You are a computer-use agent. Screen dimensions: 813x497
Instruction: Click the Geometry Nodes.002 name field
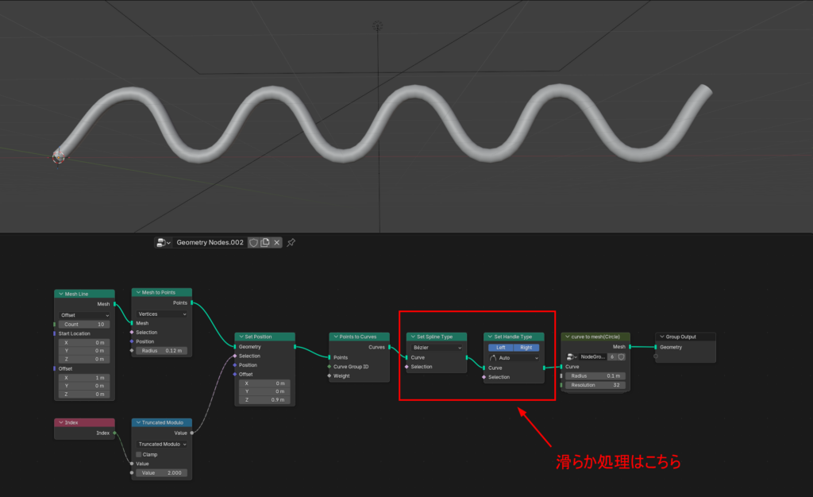click(210, 243)
